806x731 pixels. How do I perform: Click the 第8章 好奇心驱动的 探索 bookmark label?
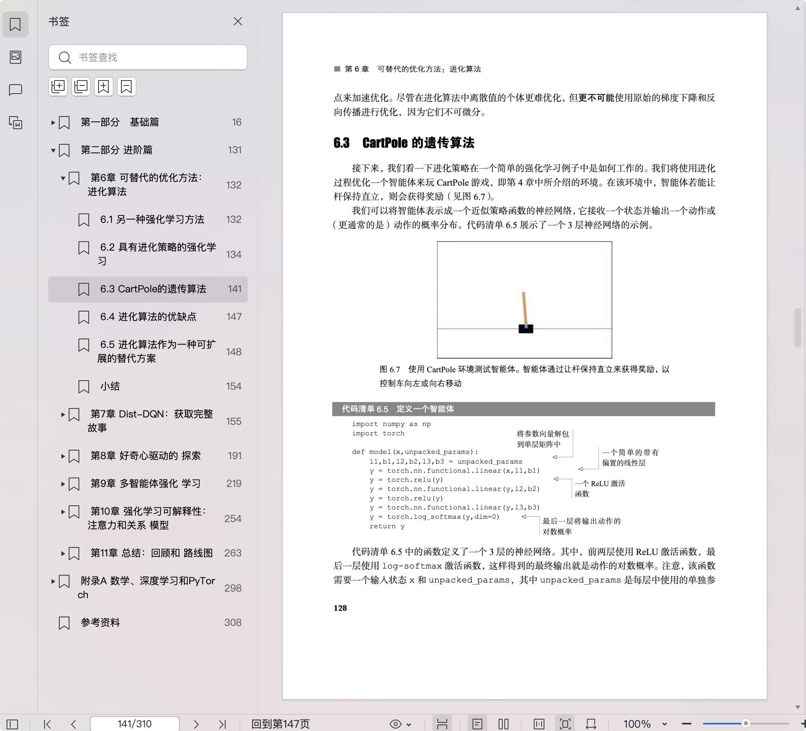(146, 456)
